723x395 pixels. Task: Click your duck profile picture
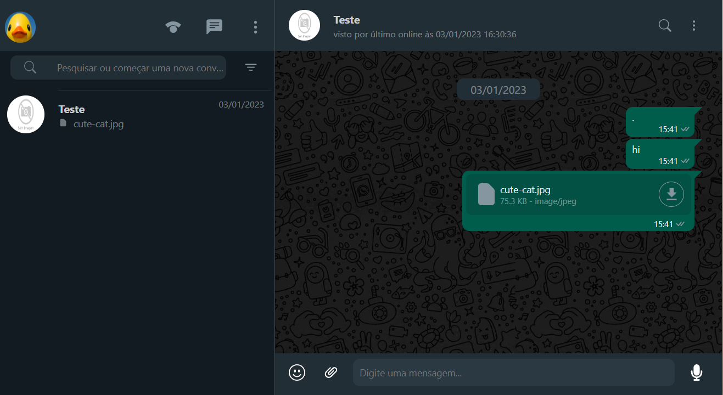(x=20, y=27)
